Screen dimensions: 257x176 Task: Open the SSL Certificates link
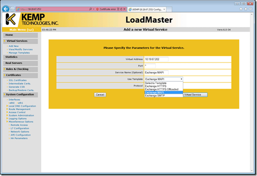pyautogui.click(x=19, y=80)
